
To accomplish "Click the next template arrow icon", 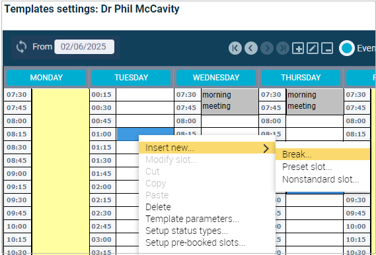I will (x=267, y=48).
